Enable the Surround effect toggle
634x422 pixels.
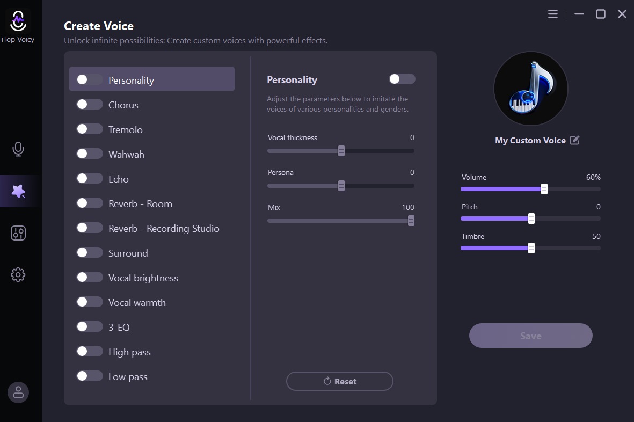[x=90, y=252]
